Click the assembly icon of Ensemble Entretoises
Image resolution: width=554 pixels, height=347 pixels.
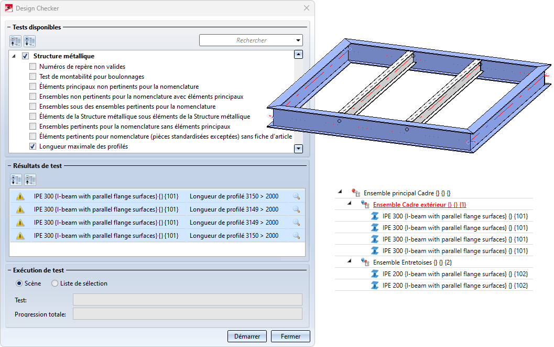365,262
